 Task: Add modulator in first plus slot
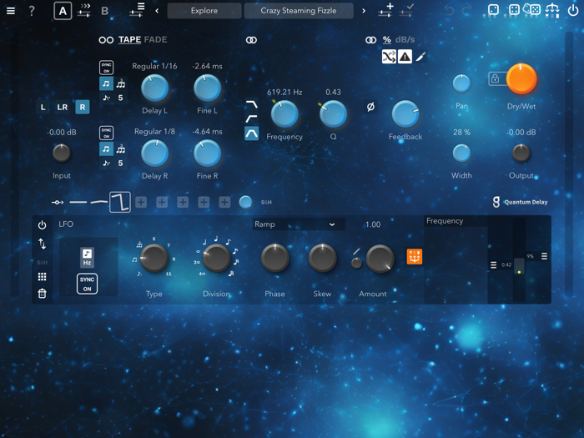[x=141, y=202]
